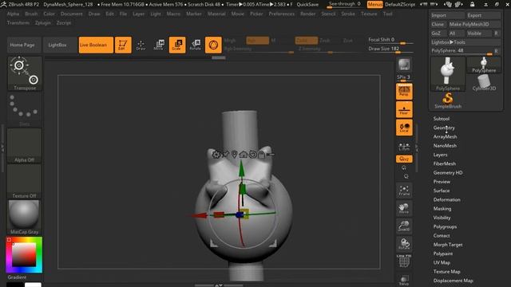This screenshot has width=511, height=287.
Task: Click gizmo home reset-mesh icon
Action: click(x=243, y=154)
